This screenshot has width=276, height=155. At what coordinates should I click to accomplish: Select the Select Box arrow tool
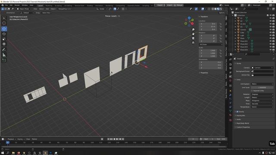pyautogui.click(x=4, y=18)
